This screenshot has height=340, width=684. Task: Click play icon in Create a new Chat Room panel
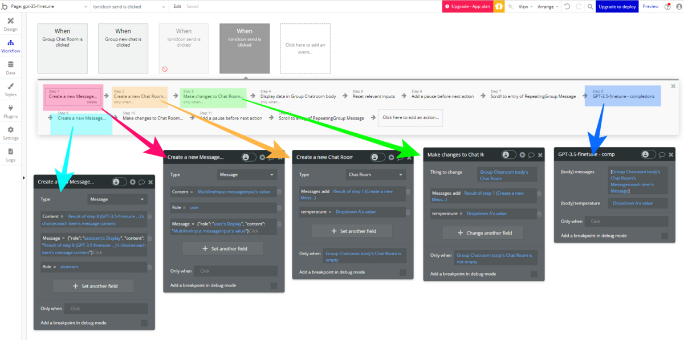click(391, 157)
